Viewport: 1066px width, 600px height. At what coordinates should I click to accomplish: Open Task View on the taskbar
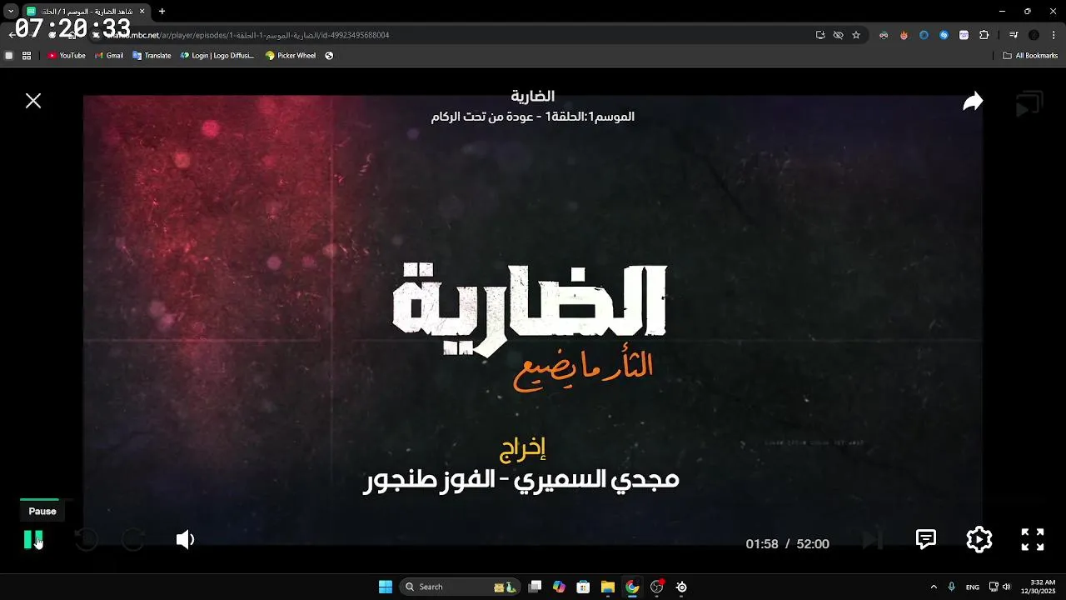(x=535, y=587)
